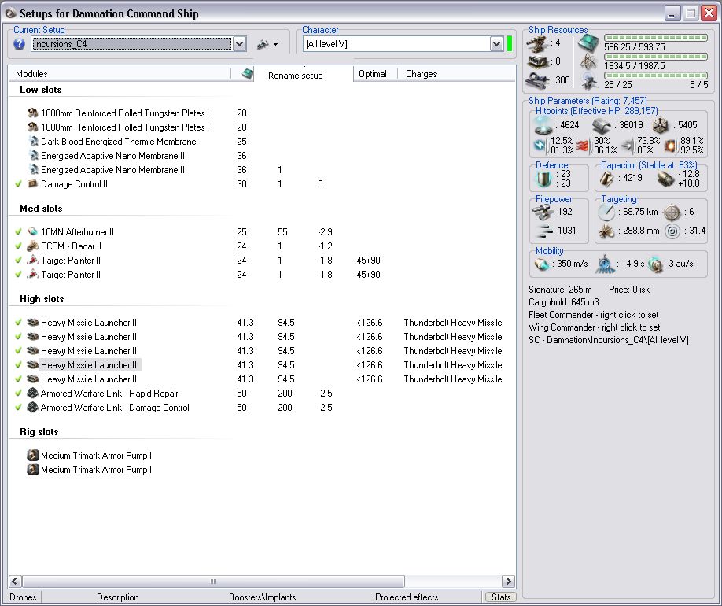The width and height of the screenshot is (722, 606).
Task: Toggle ECCM - Radar II active checkmark
Action: [18, 246]
